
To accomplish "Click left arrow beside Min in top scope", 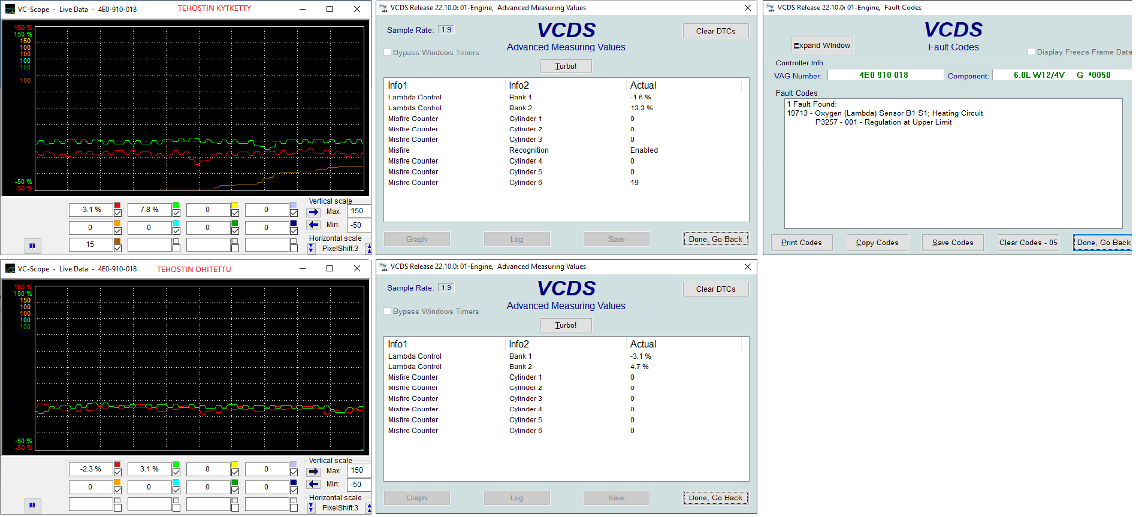I will tap(313, 225).
